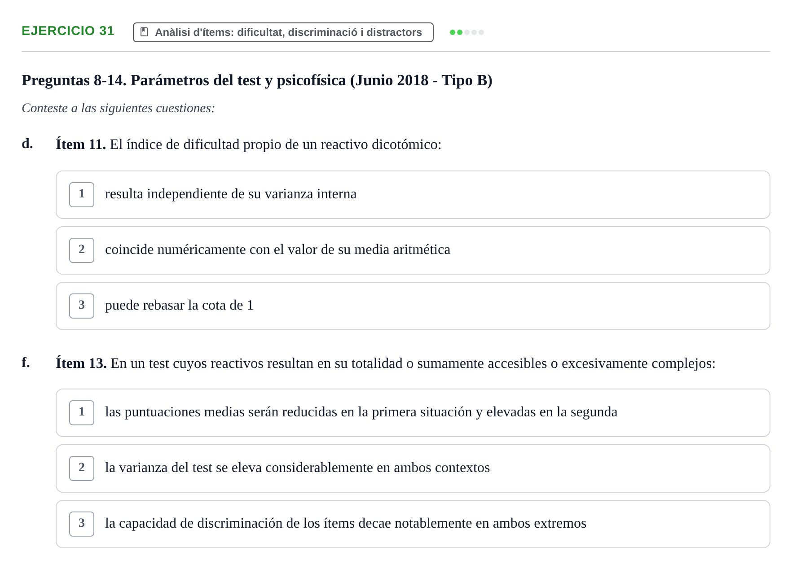Choose 'las puntuaciones medias serán reducidas' answer

413,413
